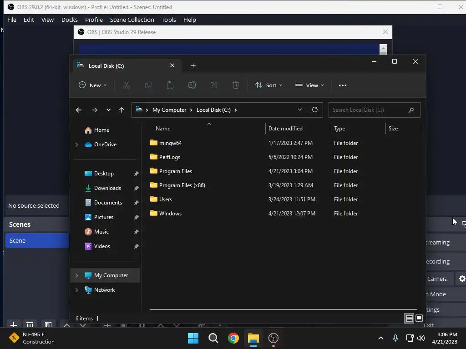Viewport: 466px width, 349px height.
Task: Select the Scene item in OBS Scenes
Action: (x=37, y=240)
